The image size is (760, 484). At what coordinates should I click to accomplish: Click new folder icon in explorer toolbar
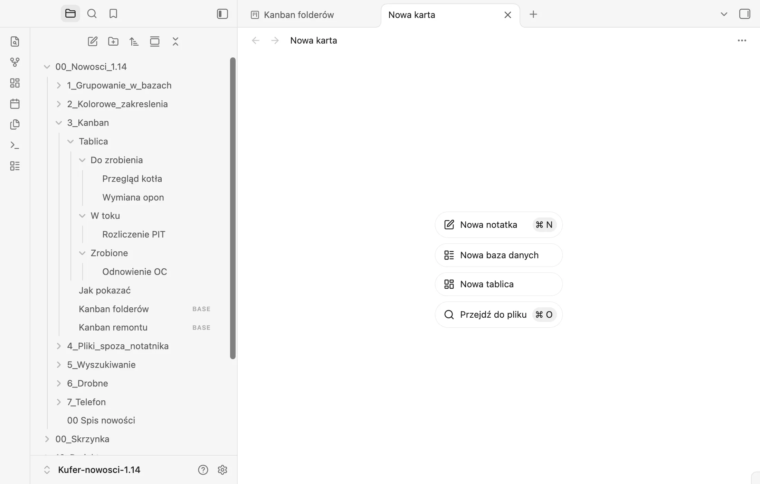(x=113, y=41)
